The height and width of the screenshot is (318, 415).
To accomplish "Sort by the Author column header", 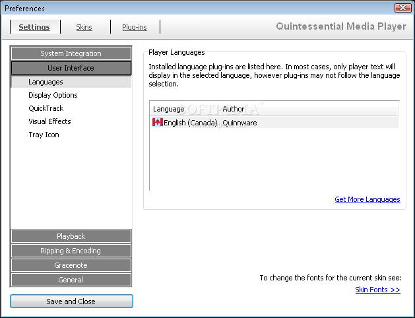I will click(x=309, y=109).
